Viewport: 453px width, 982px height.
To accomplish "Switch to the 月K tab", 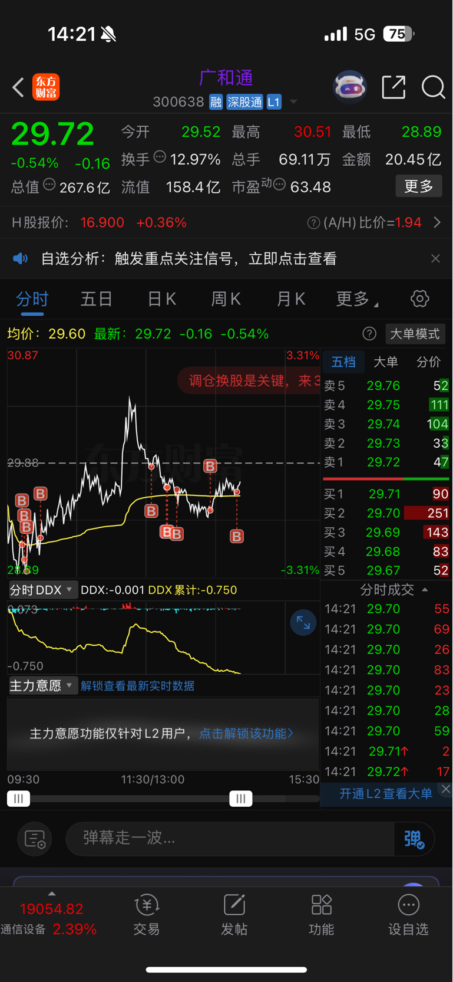I will click(291, 299).
